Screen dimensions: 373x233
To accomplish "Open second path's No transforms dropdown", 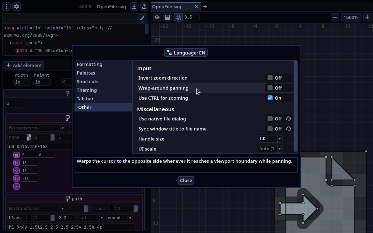I will coord(36,209).
